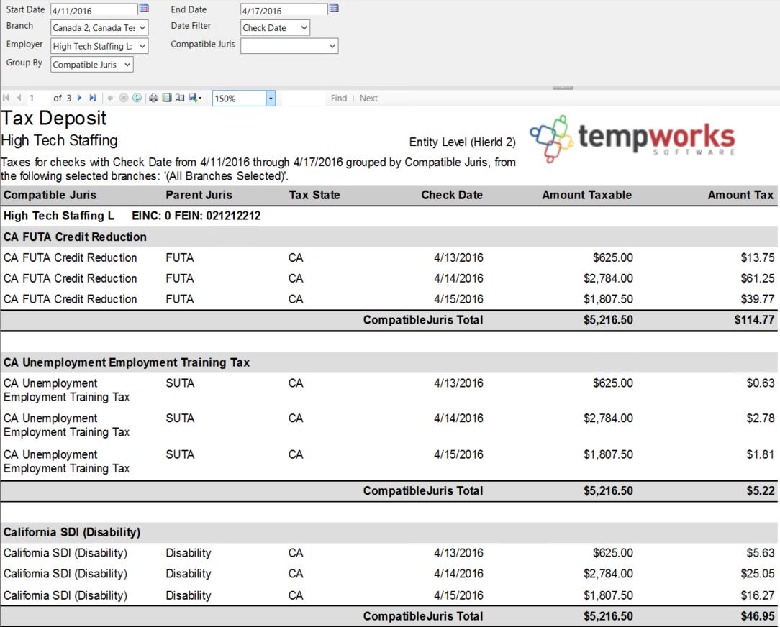Go to the first report page
Image resolution: width=780 pixels, height=627 pixels.
[x=6, y=98]
